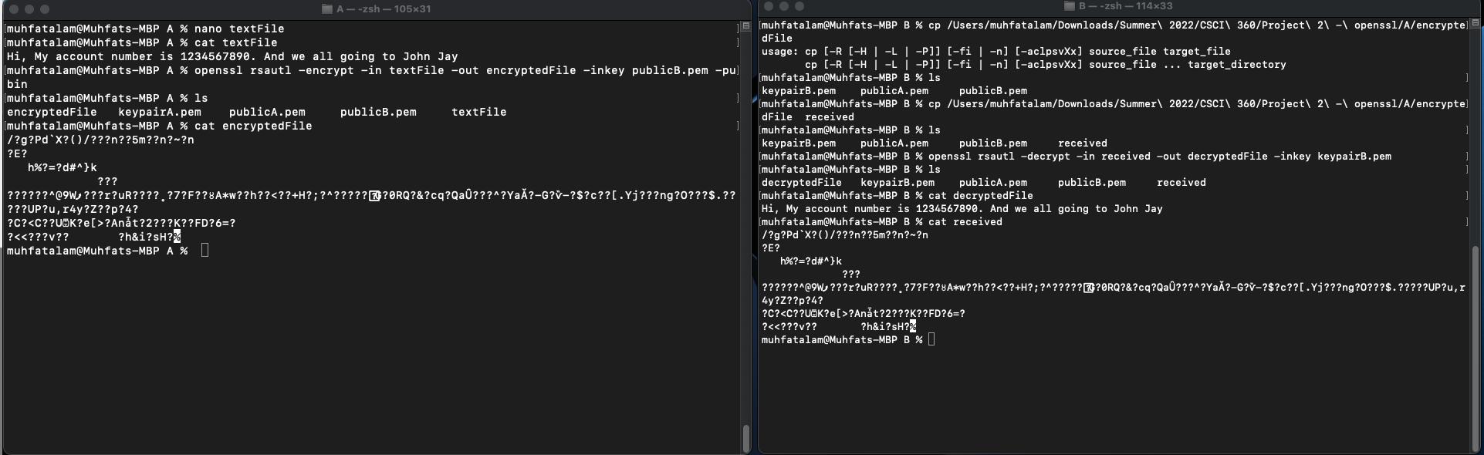Click 'publicA.pem' in window A's ls listing
The height and width of the screenshot is (455, 1484).
pyautogui.click(x=267, y=112)
